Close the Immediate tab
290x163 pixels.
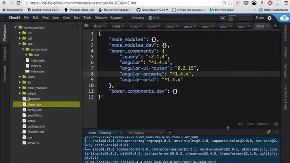[x=161, y=133]
